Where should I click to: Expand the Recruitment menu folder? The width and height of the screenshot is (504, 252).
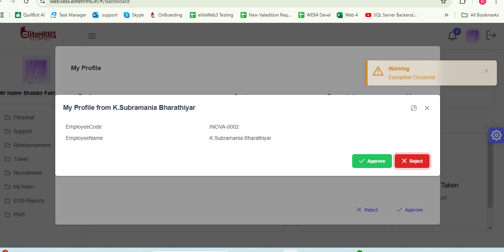[x=27, y=173]
